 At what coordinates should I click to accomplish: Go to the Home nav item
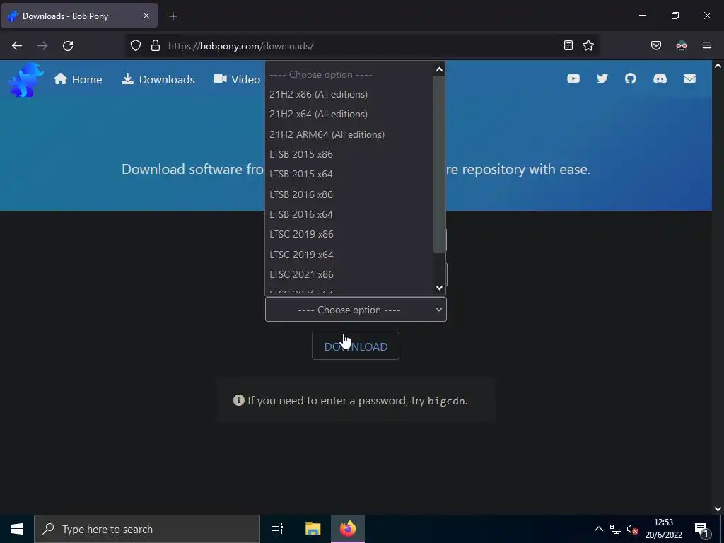coord(78,79)
